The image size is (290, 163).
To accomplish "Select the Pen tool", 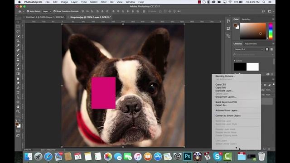I will pos(18,88).
